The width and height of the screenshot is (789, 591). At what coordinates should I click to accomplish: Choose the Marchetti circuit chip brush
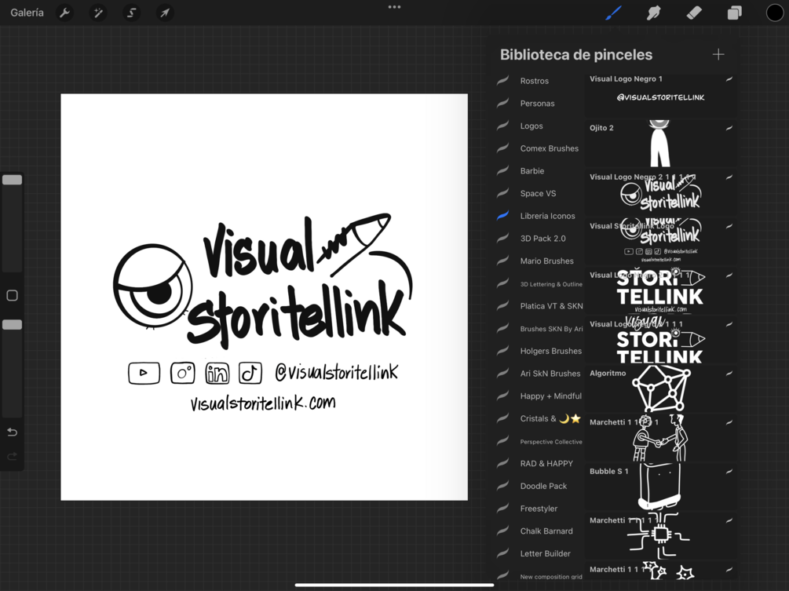[x=661, y=536]
